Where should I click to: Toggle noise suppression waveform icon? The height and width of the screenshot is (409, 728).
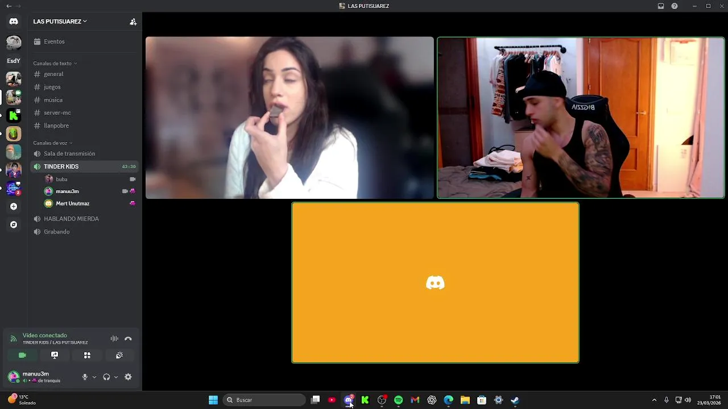[114, 339]
